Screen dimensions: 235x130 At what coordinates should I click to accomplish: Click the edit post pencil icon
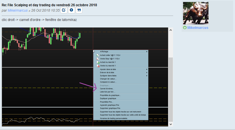[x=64, y=10]
